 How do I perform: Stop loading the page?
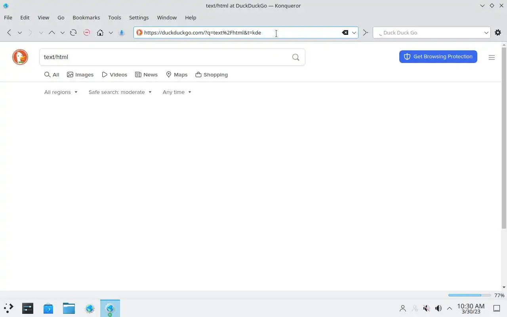[87, 32]
